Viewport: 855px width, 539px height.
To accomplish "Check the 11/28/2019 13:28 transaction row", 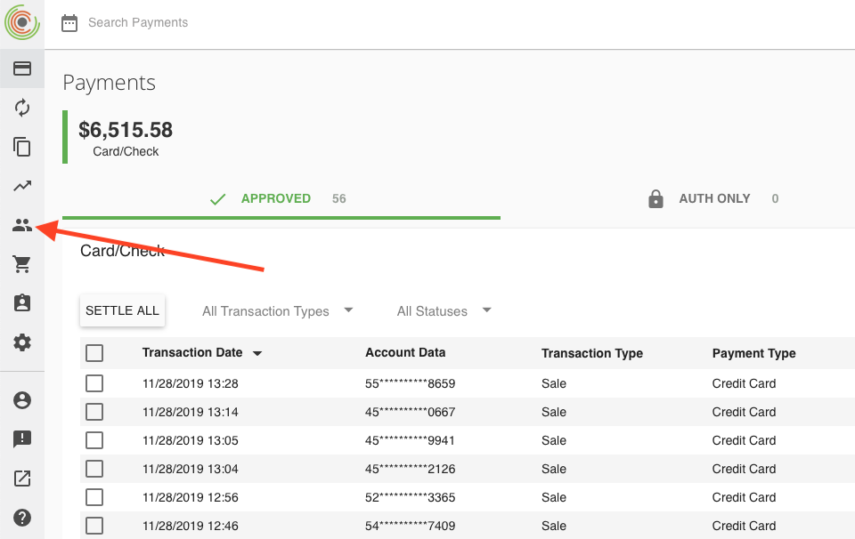I will pos(94,384).
